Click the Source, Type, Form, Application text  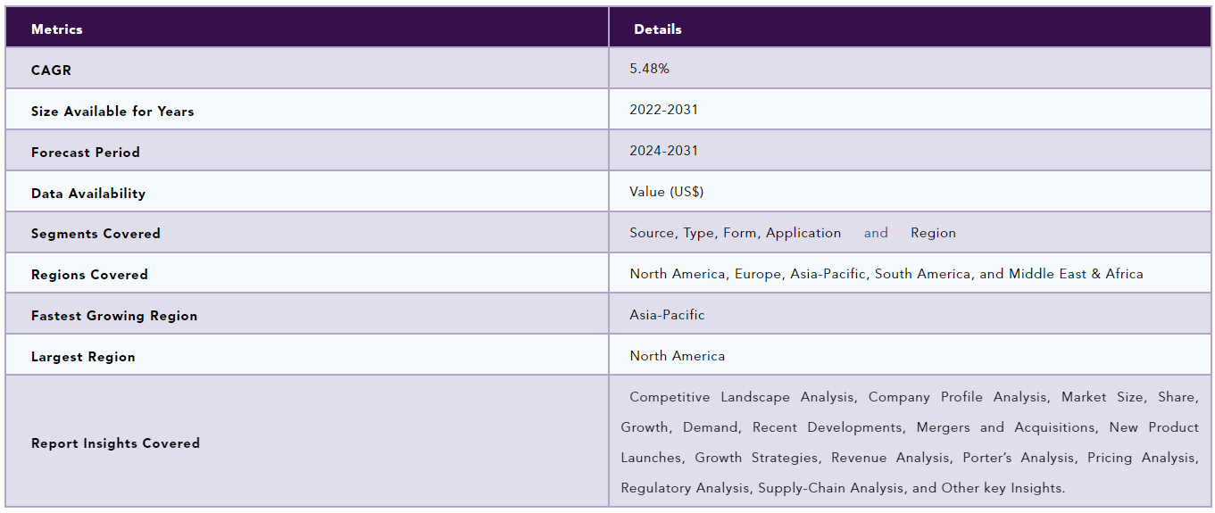736,233
